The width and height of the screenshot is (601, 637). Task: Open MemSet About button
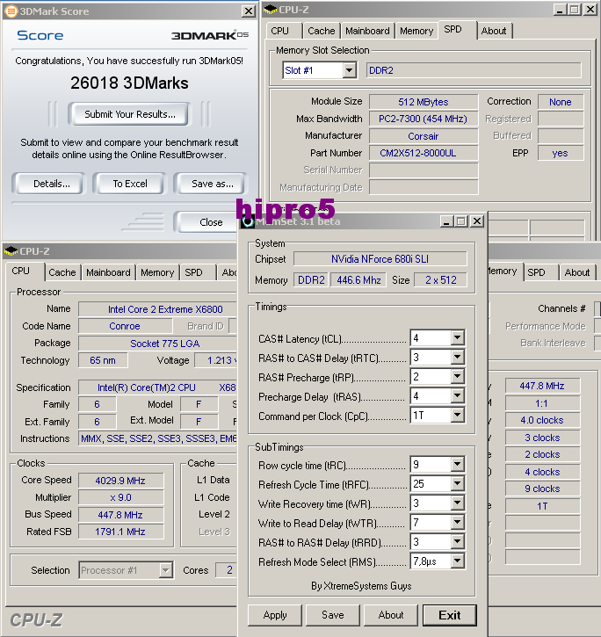coord(391,615)
